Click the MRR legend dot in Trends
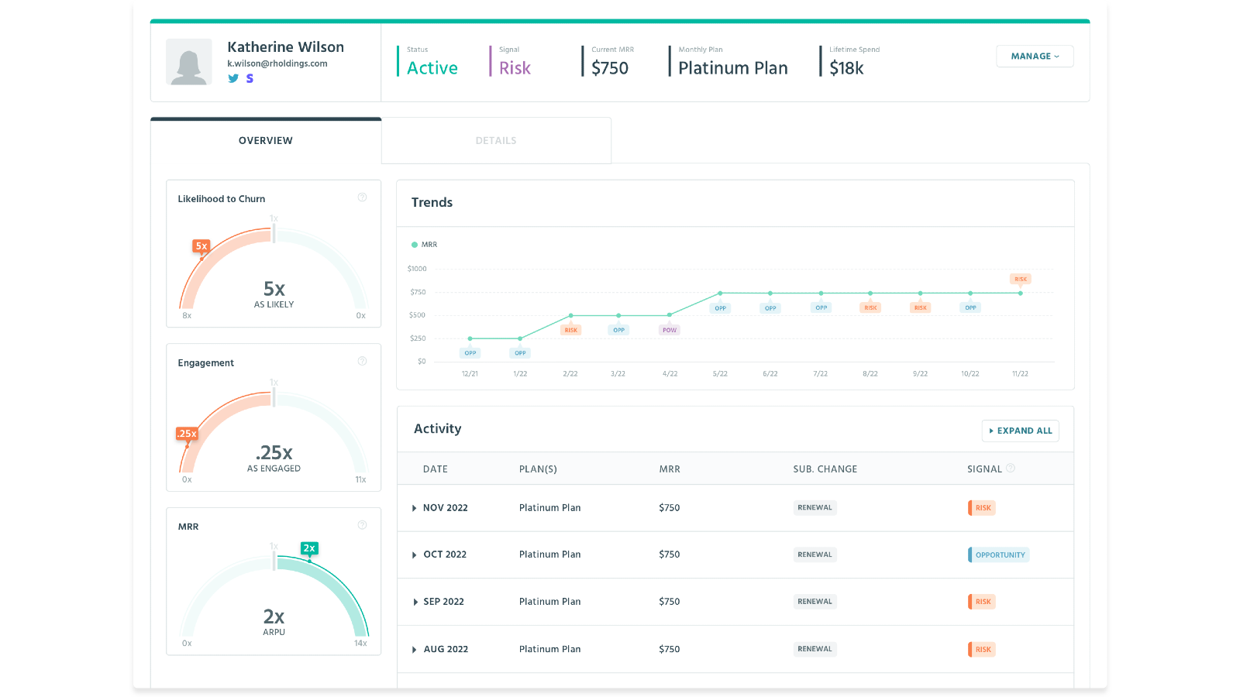 point(415,245)
